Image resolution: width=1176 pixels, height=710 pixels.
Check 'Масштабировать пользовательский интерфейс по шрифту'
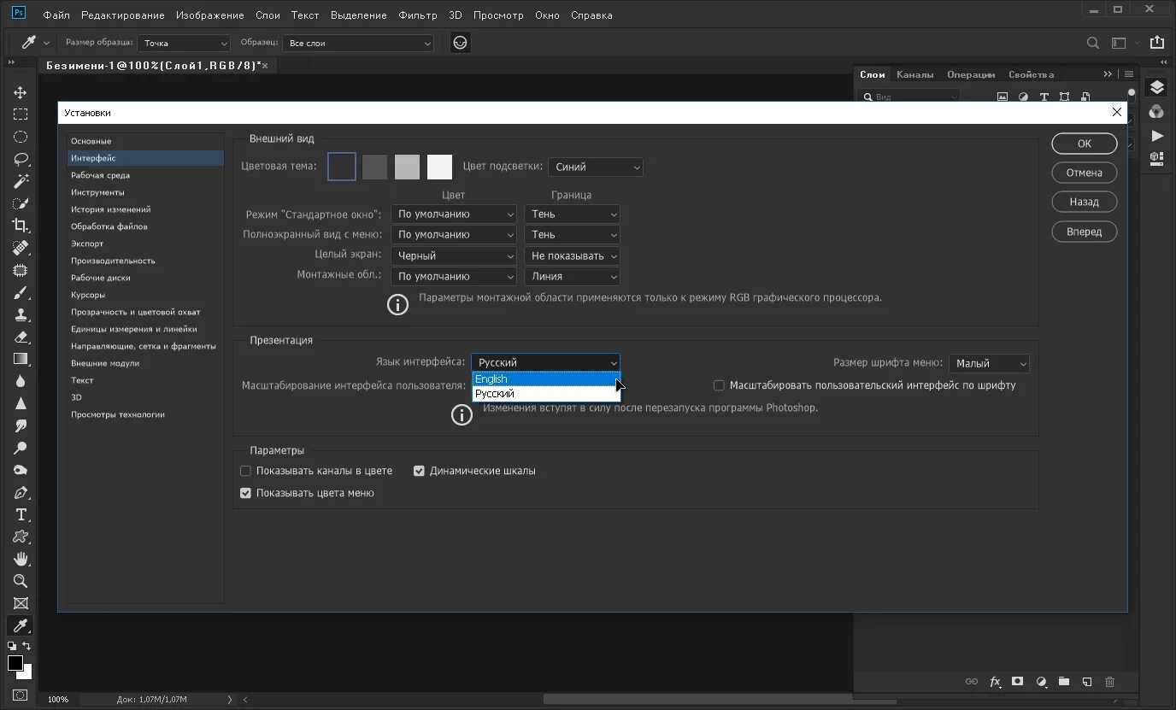tap(719, 385)
